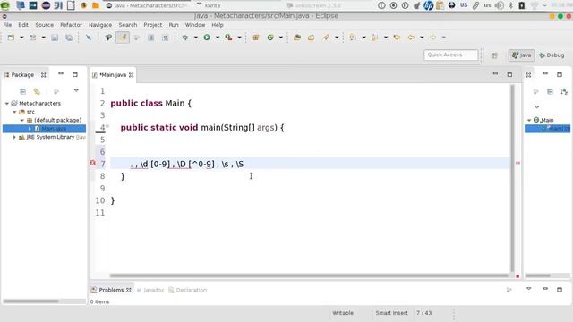Viewport: 573px width, 322px height.
Task: Click the Next Annotation toolbar icon
Action: (353, 38)
